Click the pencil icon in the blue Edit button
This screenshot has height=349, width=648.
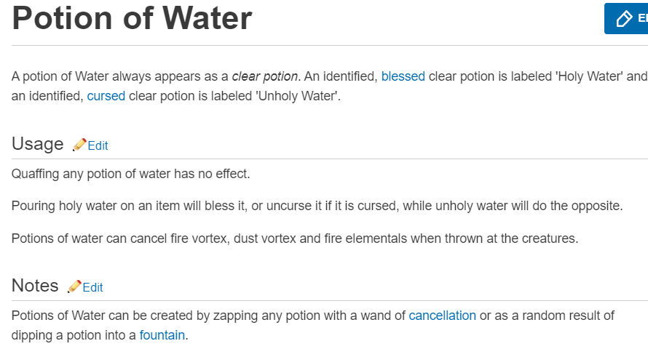tap(624, 19)
